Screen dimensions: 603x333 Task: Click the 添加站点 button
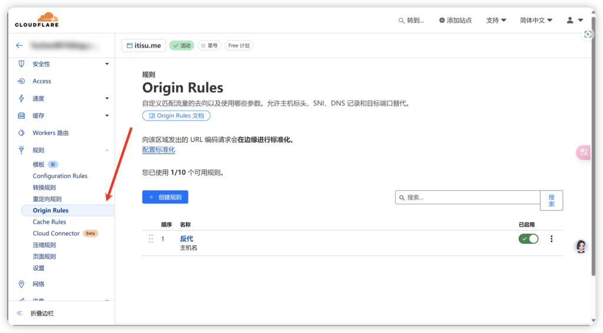pos(455,21)
